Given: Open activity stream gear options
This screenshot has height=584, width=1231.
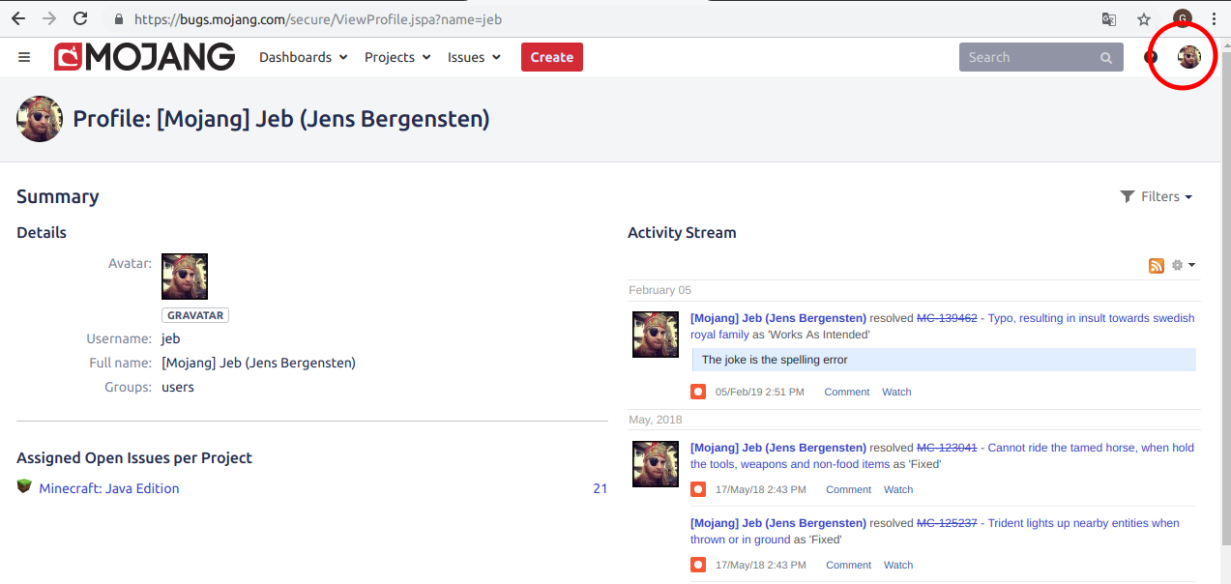Looking at the screenshot, I should pos(1183,266).
